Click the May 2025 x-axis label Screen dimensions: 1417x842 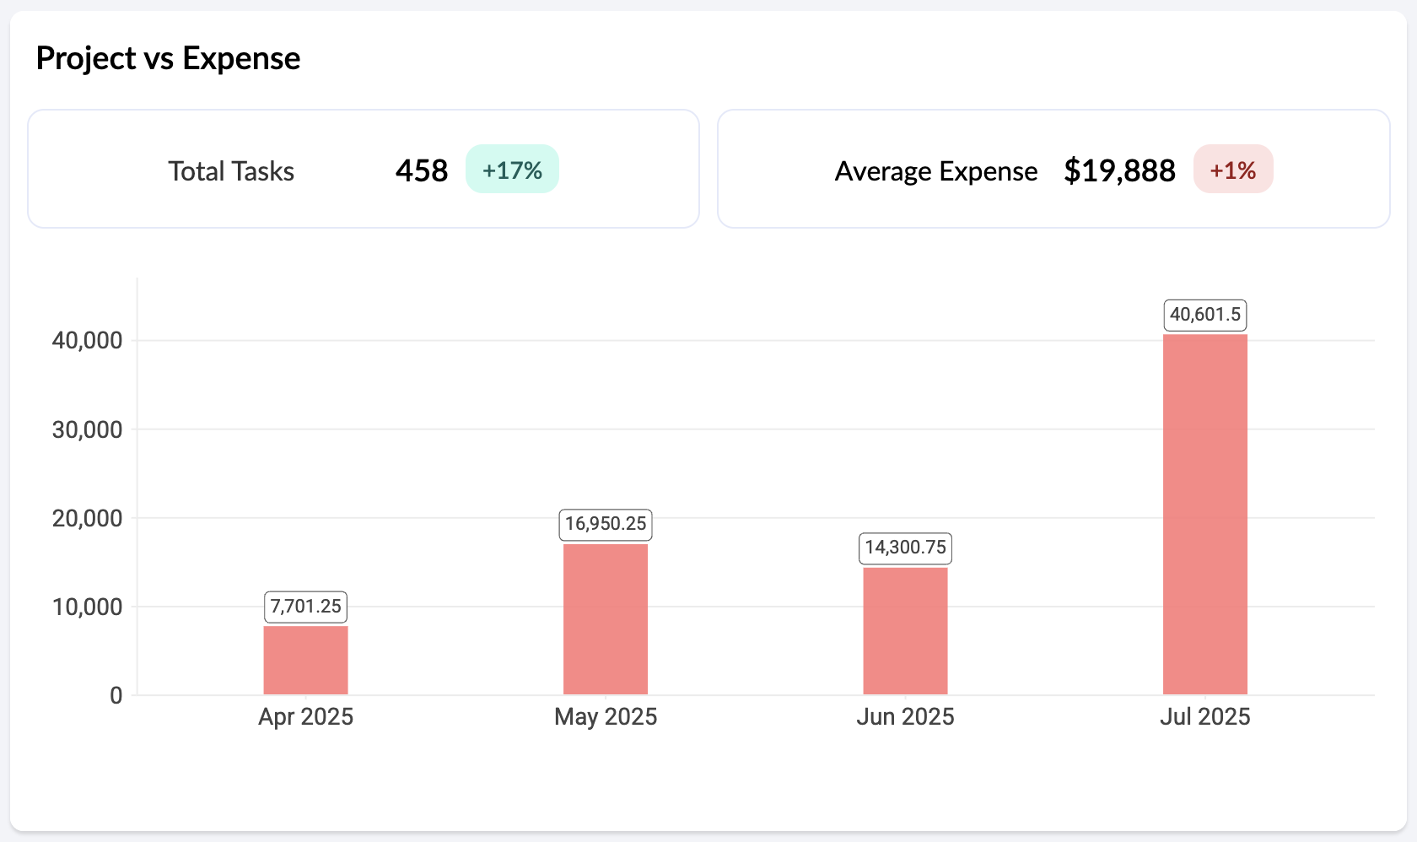point(606,717)
